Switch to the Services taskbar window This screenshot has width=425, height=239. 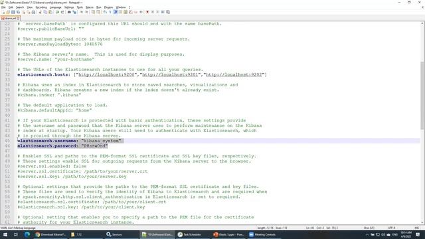[121, 234]
